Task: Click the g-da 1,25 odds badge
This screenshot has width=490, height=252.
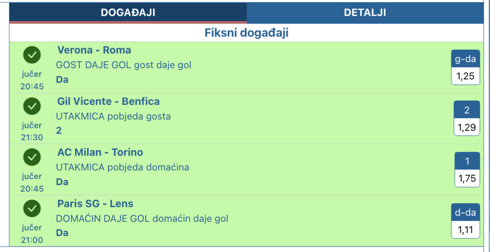Action: coord(465,67)
